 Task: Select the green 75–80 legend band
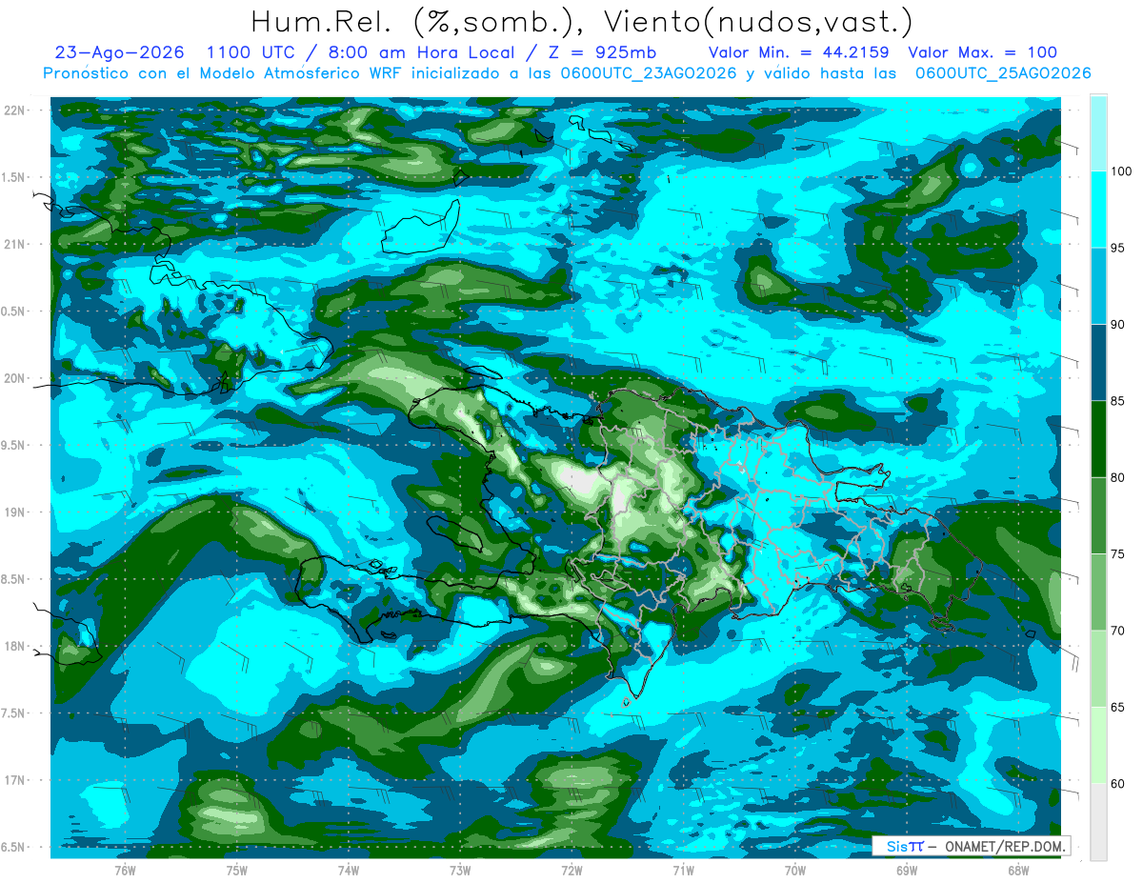tap(1098, 515)
